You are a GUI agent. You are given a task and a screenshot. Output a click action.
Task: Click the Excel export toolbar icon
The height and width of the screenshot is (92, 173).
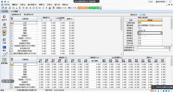50,8
